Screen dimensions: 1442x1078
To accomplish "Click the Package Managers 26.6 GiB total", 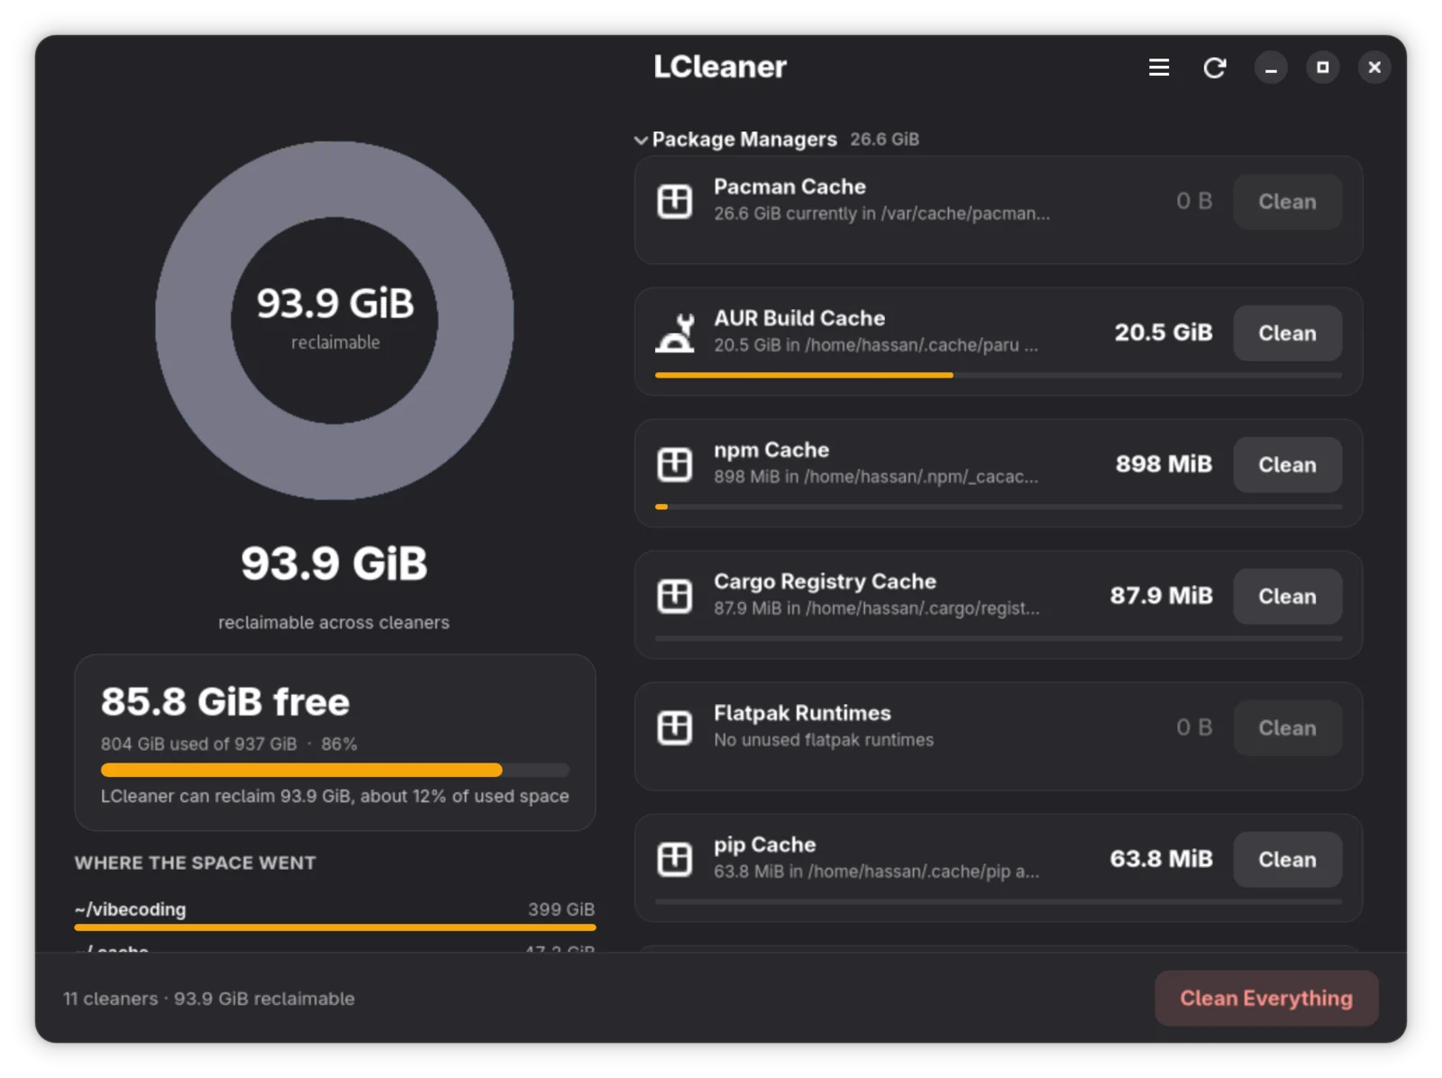I will point(884,140).
